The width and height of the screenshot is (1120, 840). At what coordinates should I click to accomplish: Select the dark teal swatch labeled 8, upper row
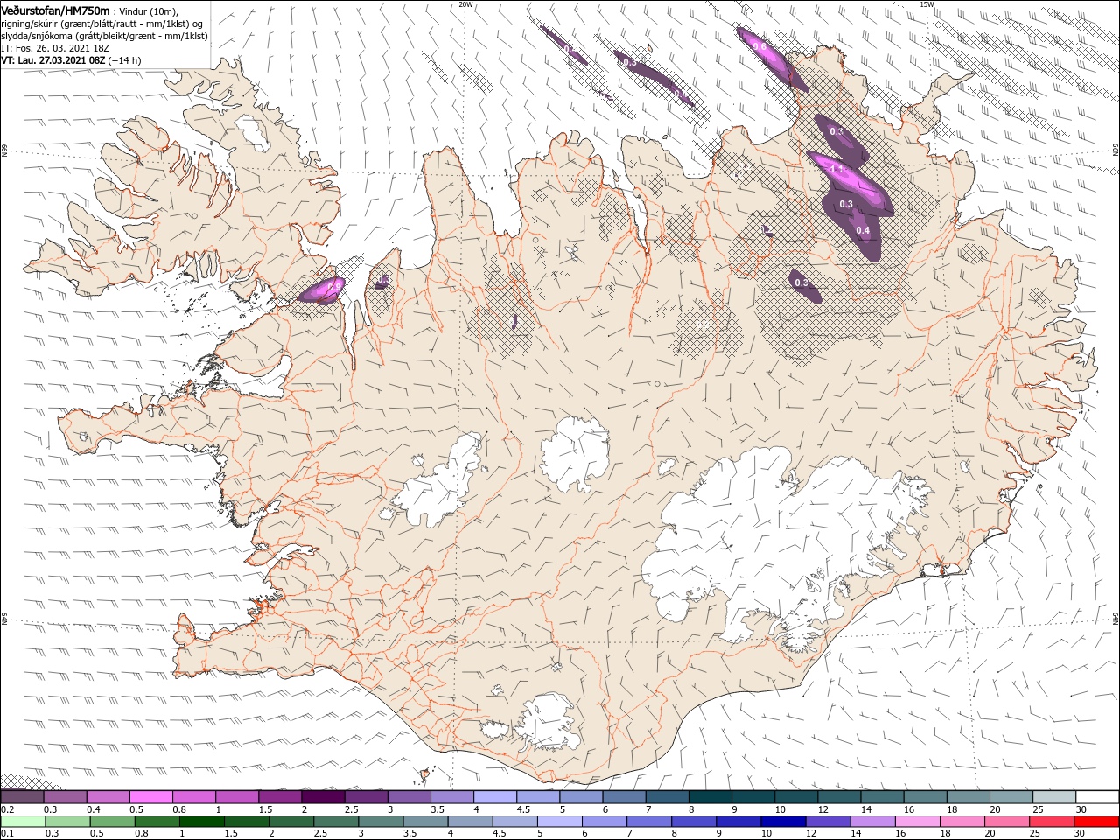click(710, 796)
